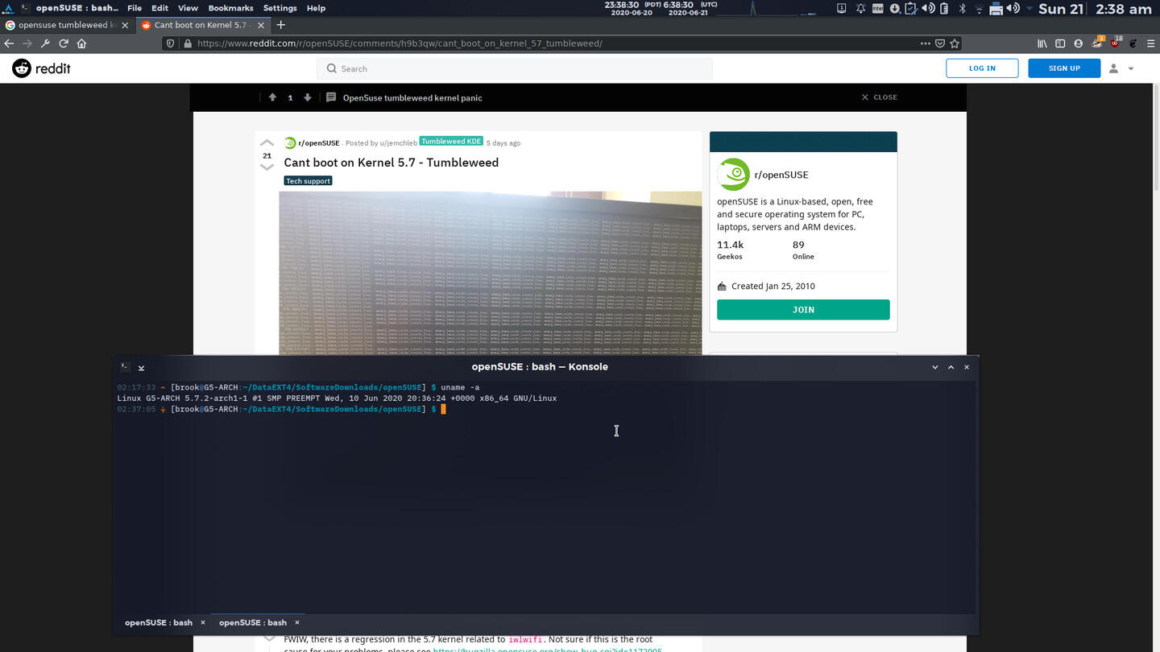Upvote in the black header bar
Image resolution: width=1160 pixels, height=652 pixels.
click(x=272, y=97)
